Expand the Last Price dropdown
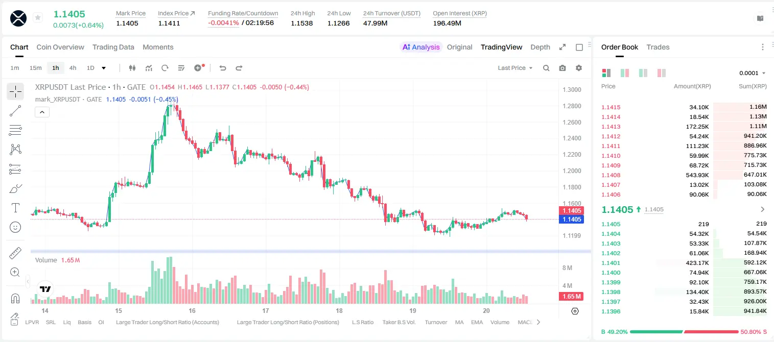Screen dimensions: 774x342 (x=515, y=68)
